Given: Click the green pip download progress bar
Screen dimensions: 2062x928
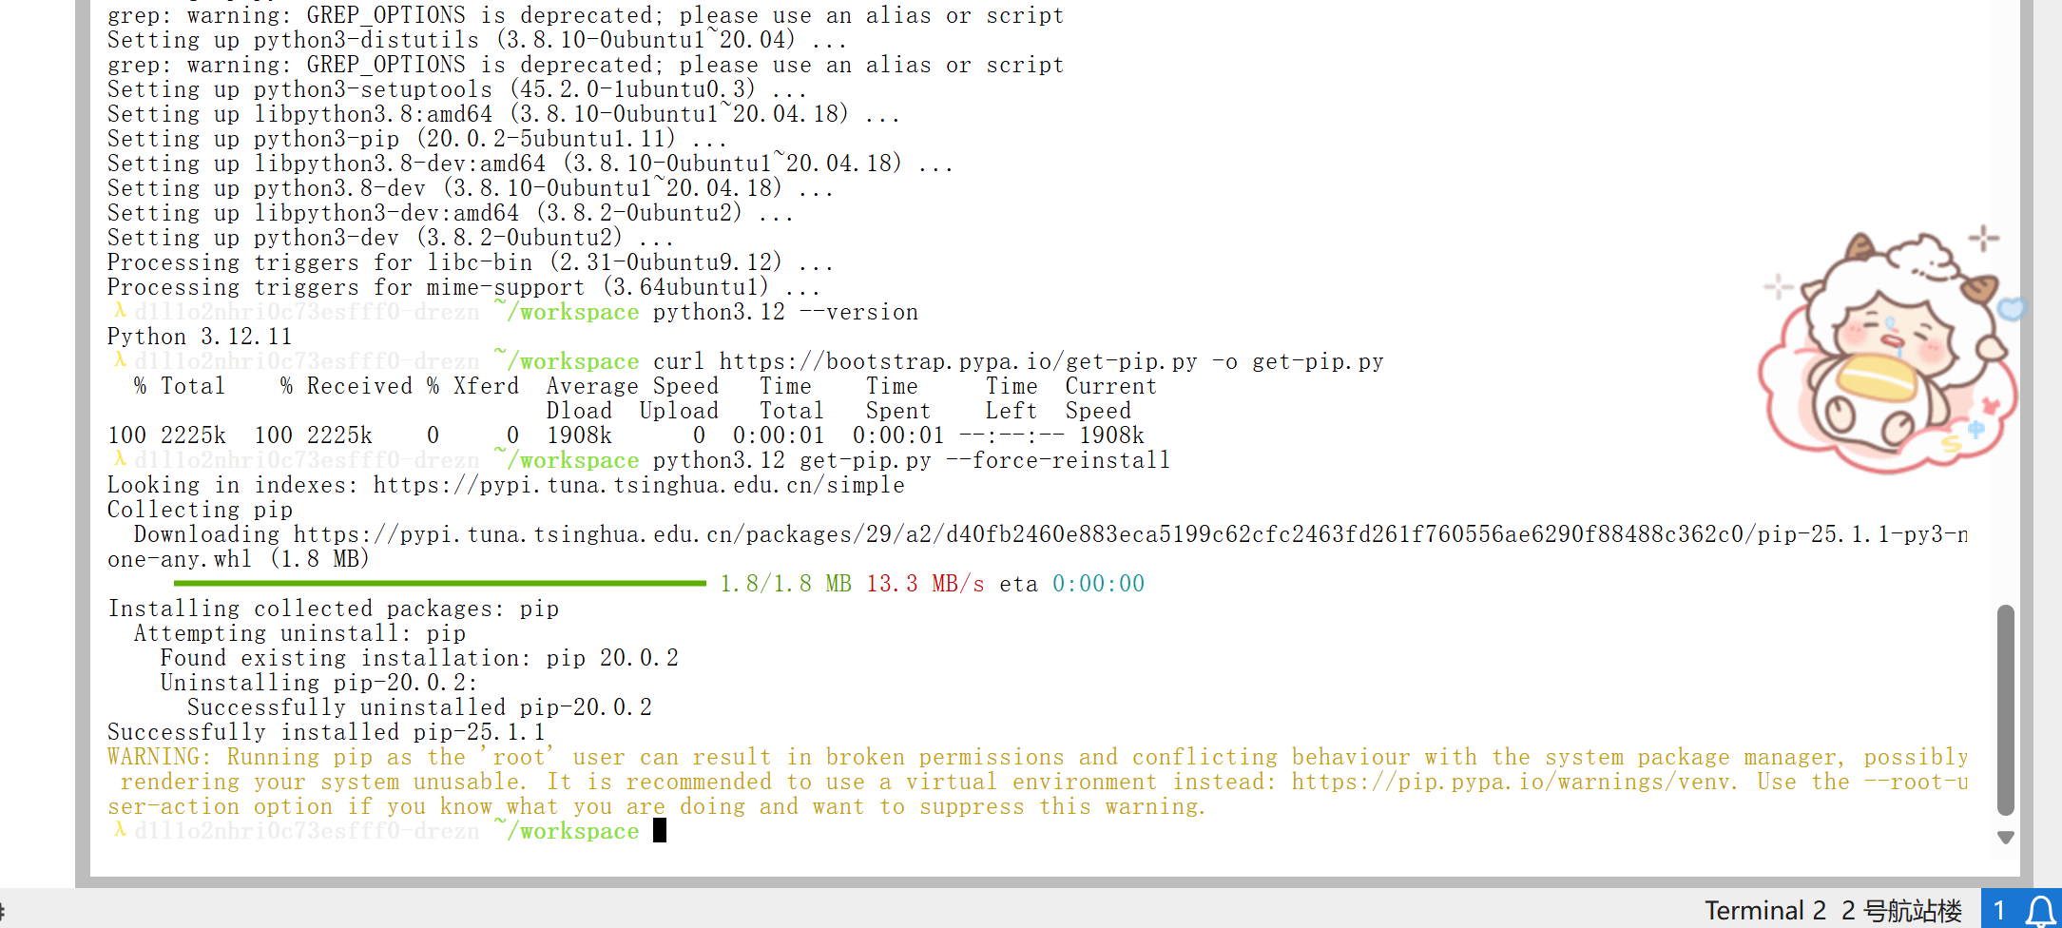Looking at the screenshot, I should [x=440, y=583].
